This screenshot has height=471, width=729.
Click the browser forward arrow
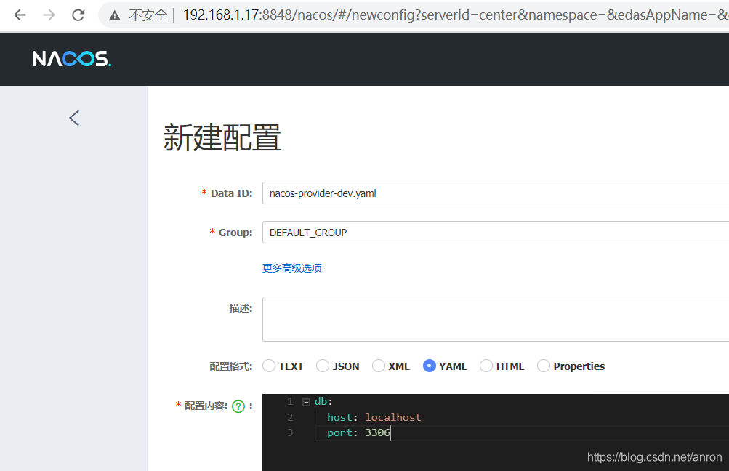click(49, 15)
